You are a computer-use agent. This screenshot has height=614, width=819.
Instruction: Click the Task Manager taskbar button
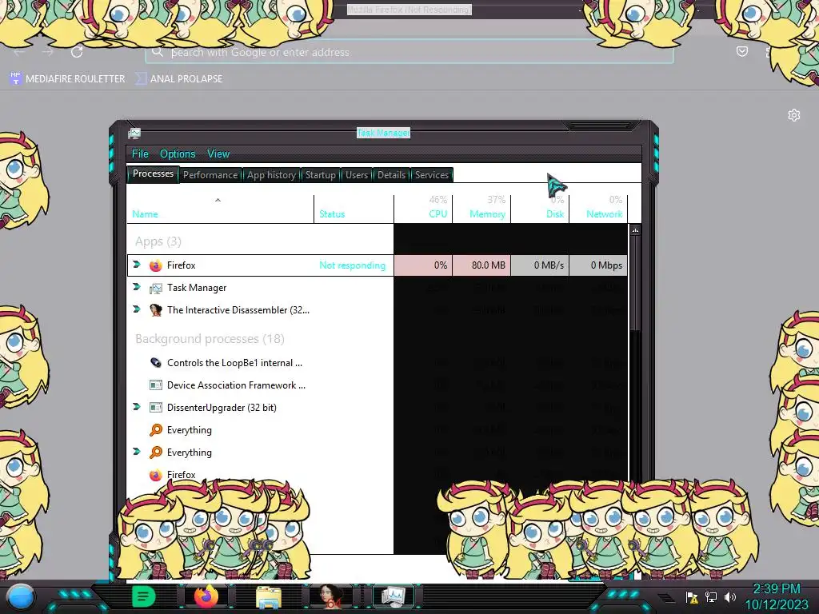393,596
